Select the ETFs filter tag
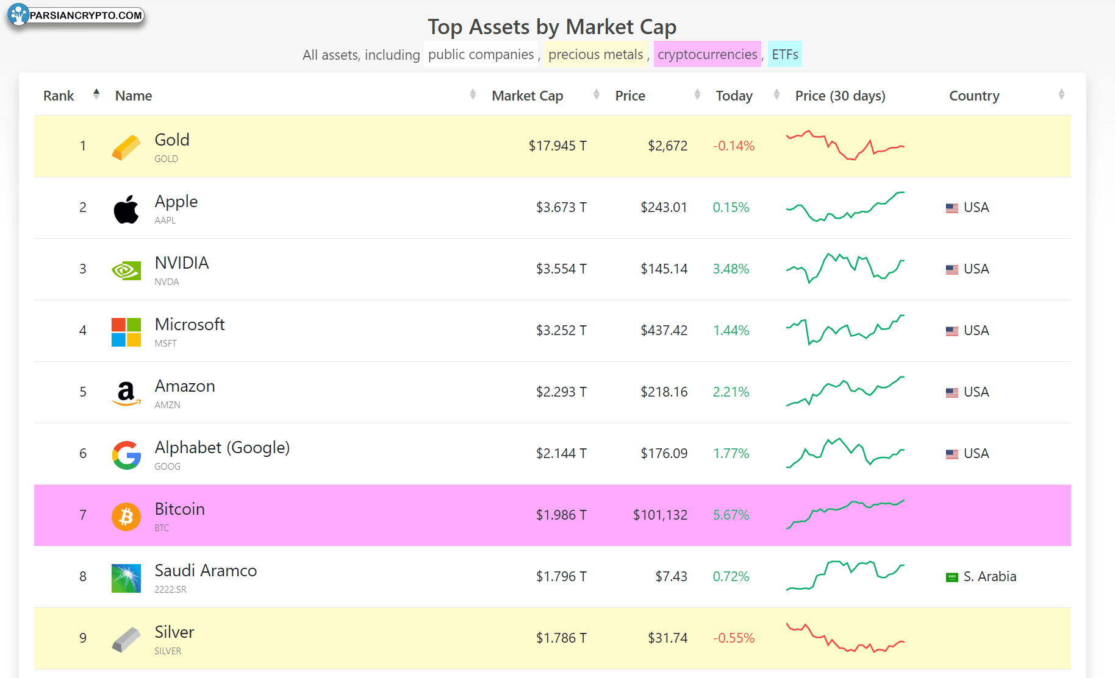The image size is (1115, 678). point(785,54)
